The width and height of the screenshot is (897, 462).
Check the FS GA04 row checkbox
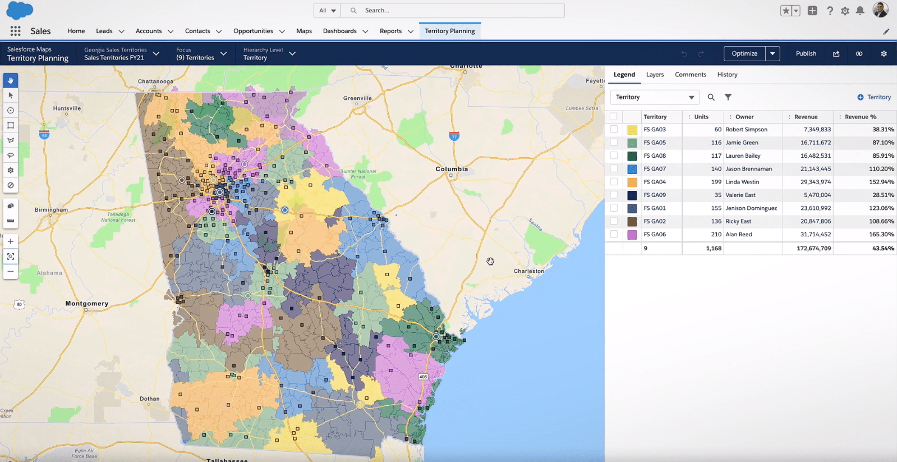tap(614, 182)
